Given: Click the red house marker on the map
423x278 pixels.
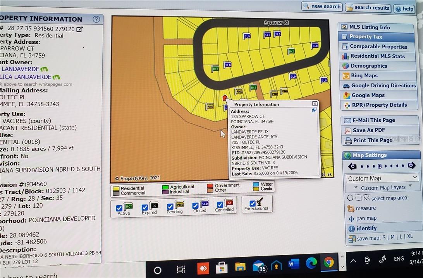Looking at the screenshot, I should tap(224, 97).
